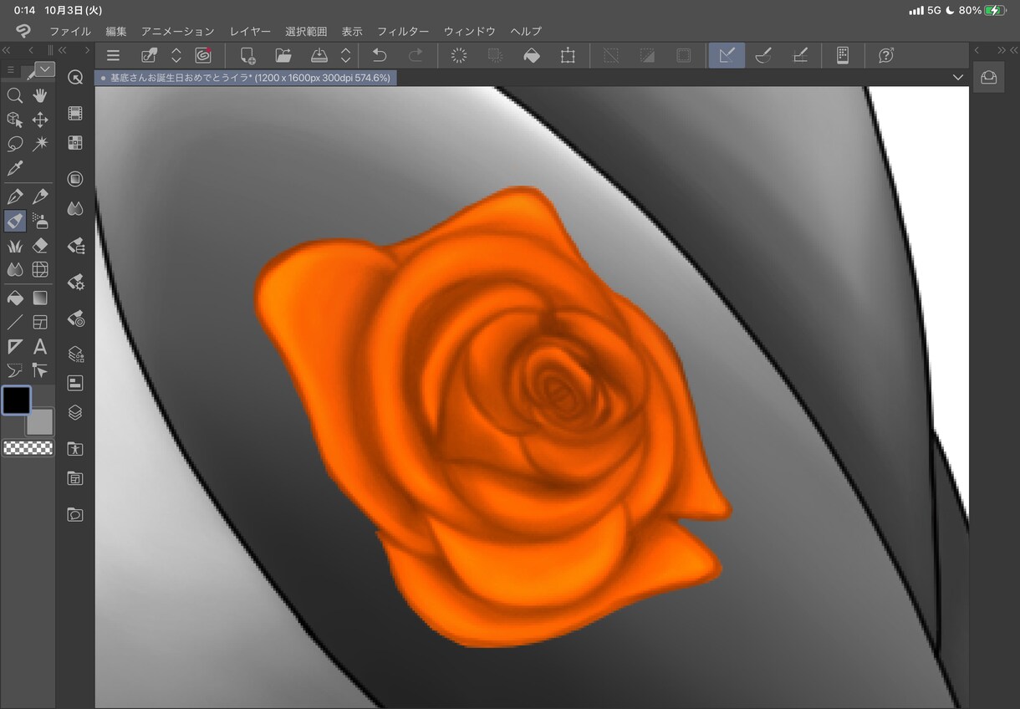Open the ファイル menu
The width and height of the screenshot is (1020, 709).
(70, 31)
